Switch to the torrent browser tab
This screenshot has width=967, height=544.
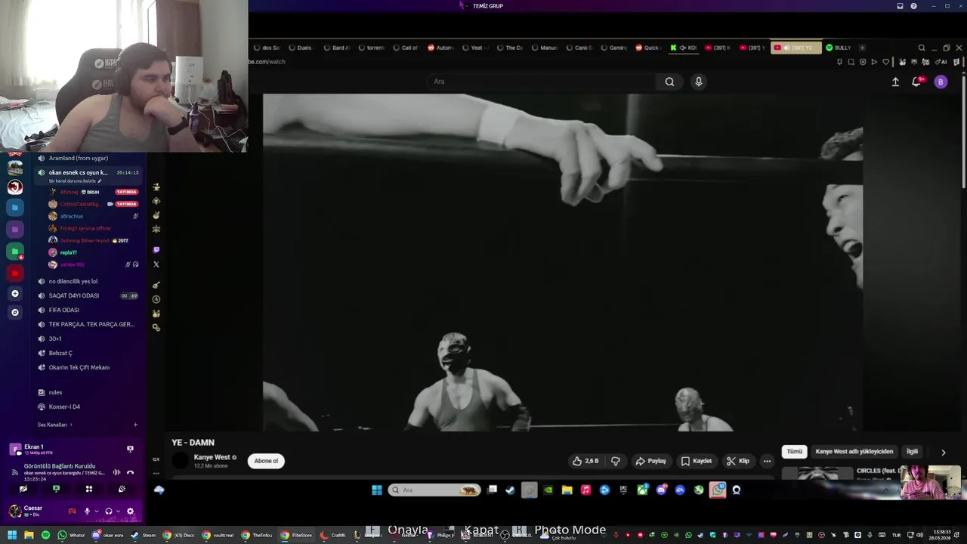371,48
